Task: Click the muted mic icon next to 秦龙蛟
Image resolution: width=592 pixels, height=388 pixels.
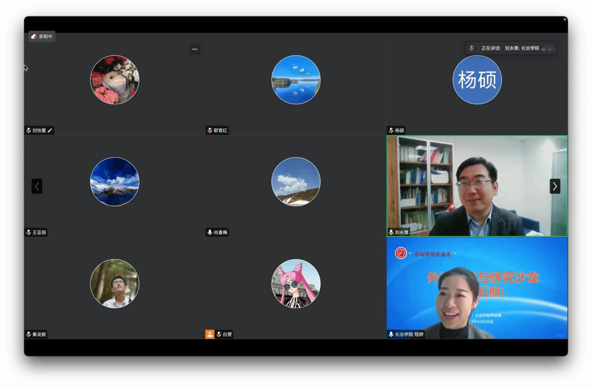Action: tap(29, 334)
